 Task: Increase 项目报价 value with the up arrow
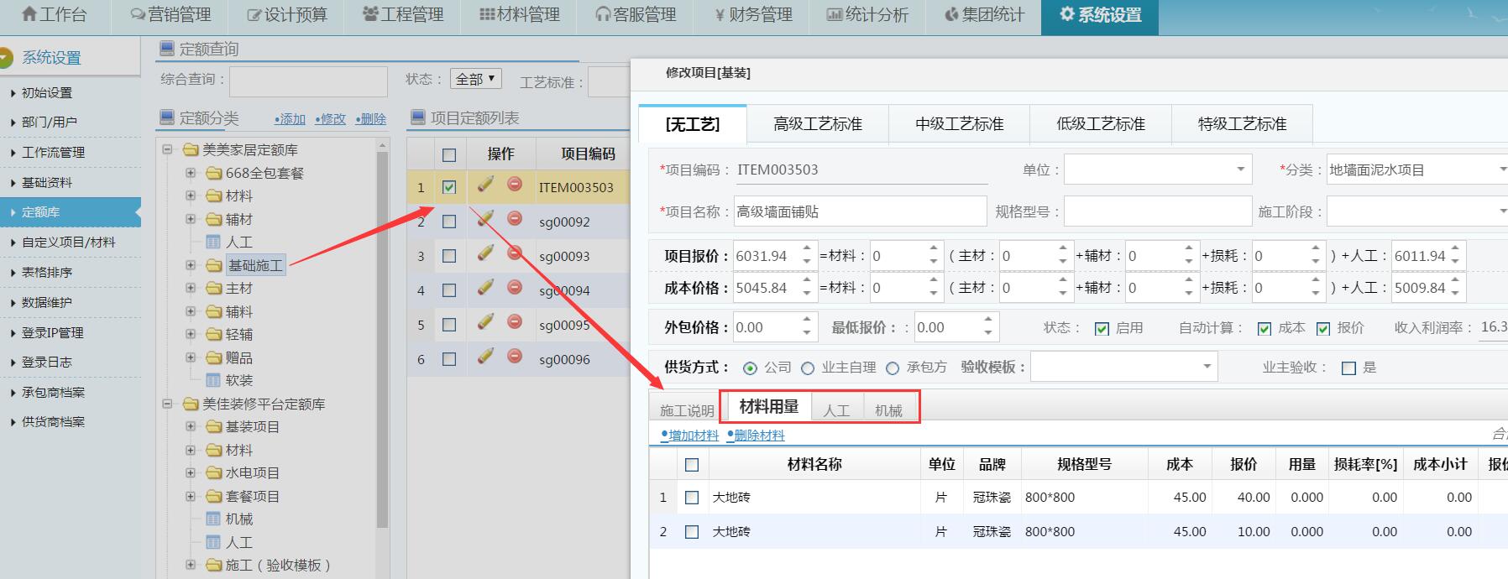point(806,249)
